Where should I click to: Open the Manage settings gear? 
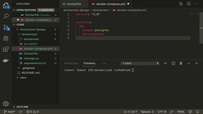[x=6, y=104]
